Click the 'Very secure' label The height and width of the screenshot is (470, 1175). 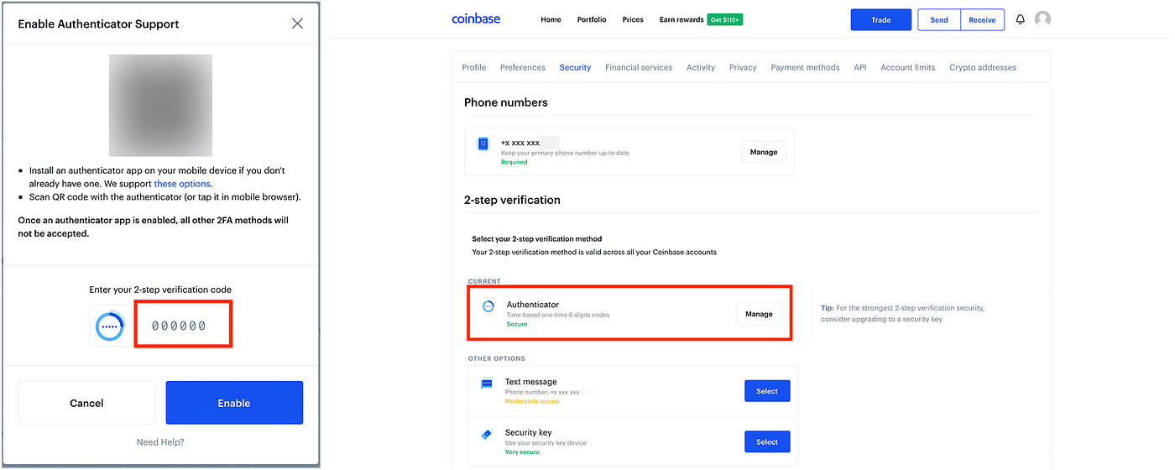coord(522,452)
